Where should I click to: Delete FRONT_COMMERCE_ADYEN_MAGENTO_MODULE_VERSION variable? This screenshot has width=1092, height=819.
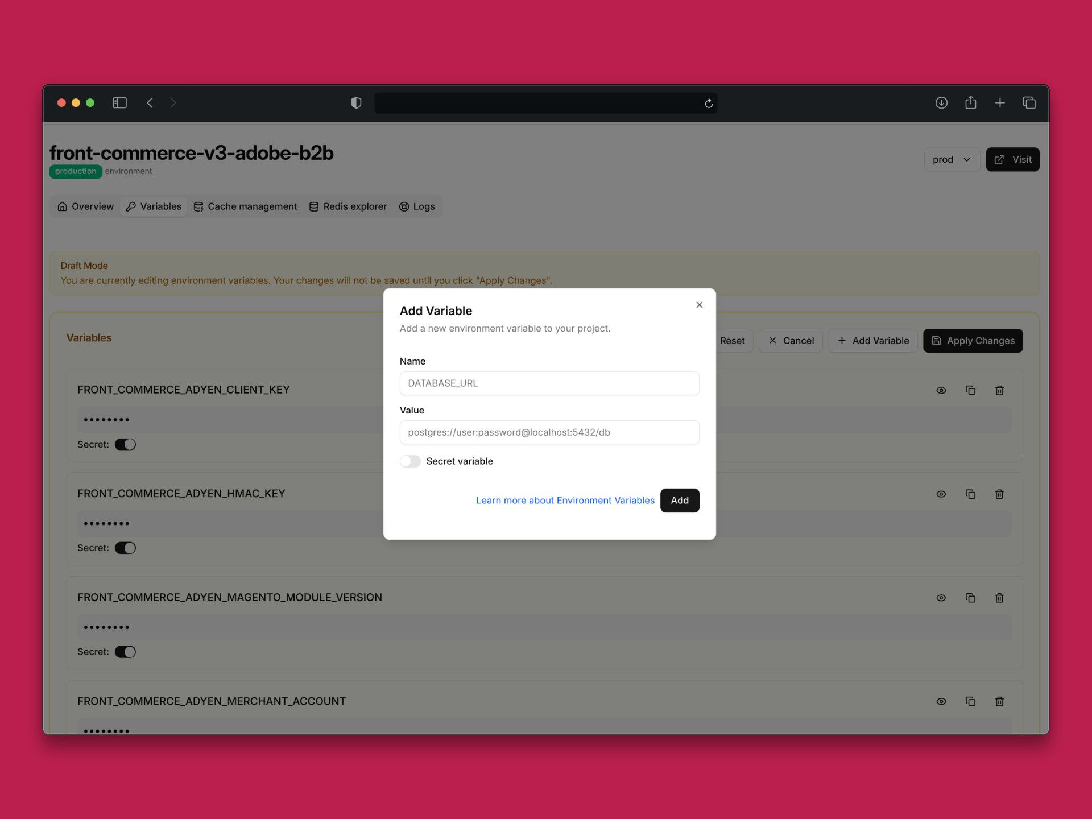click(x=999, y=598)
